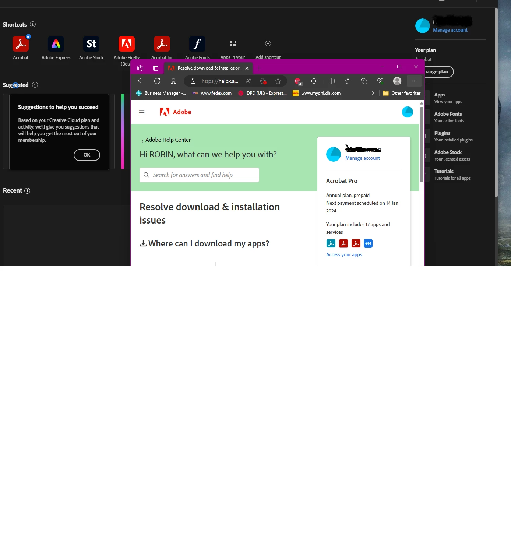
Task: Open the Adobe hamburger menu
Action: [x=142, y=113]
